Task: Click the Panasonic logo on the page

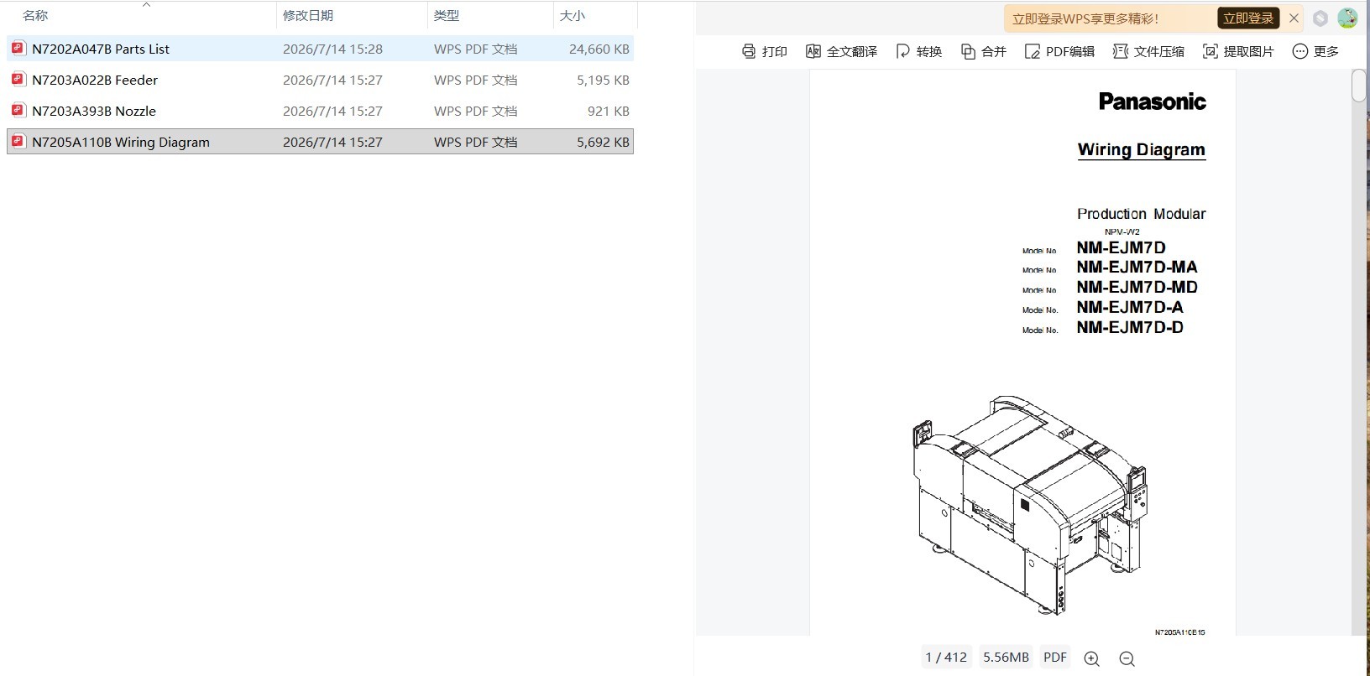Action: tap(1152, 101)
